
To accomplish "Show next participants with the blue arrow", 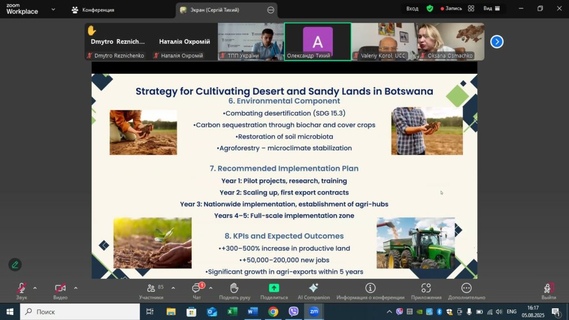I will pos(497,42).
